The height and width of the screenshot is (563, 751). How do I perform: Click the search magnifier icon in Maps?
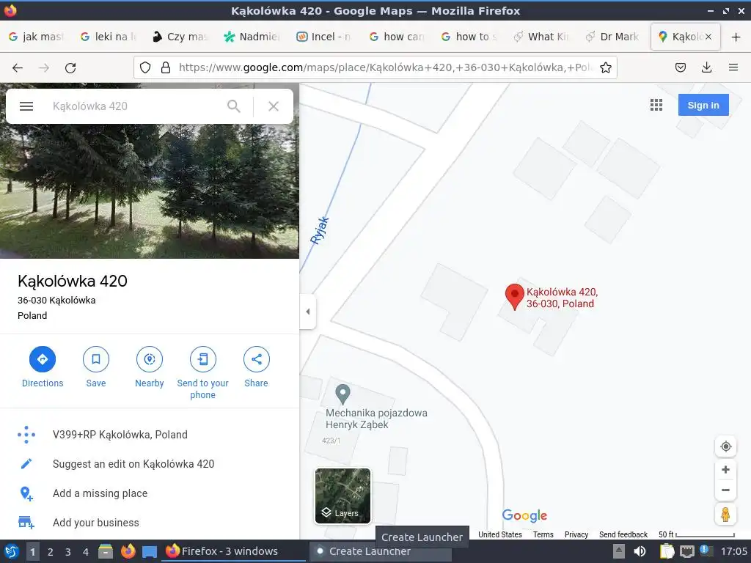point(234,106)
